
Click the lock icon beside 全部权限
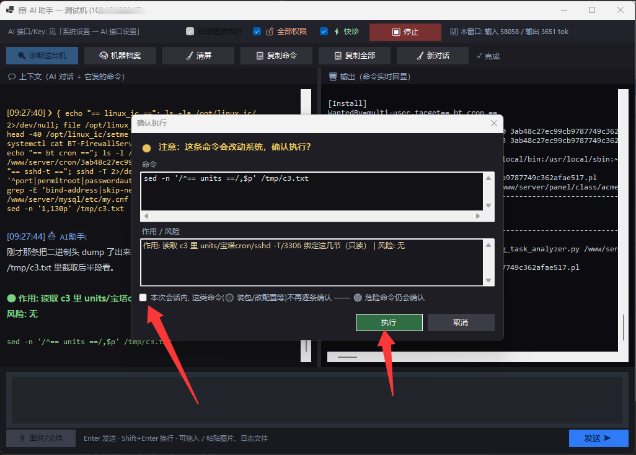[269, 31]
